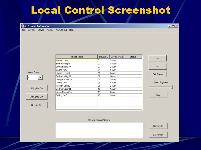The height and width of the screenshot is (150, 201).
Task: Click inside the Server Status Window text area
Action: pos(99,130)
